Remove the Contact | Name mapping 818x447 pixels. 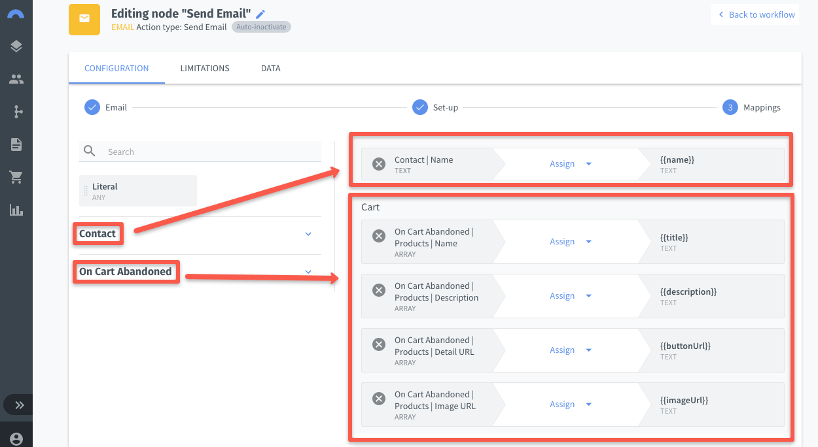pos(379,164)
